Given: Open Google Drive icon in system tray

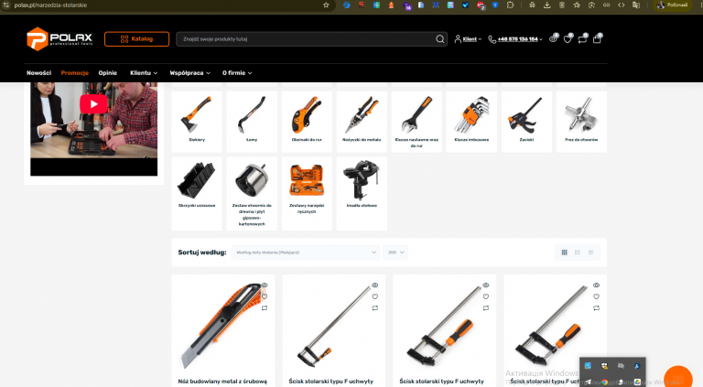Looking at the screenshot, I should click(637, 382).
